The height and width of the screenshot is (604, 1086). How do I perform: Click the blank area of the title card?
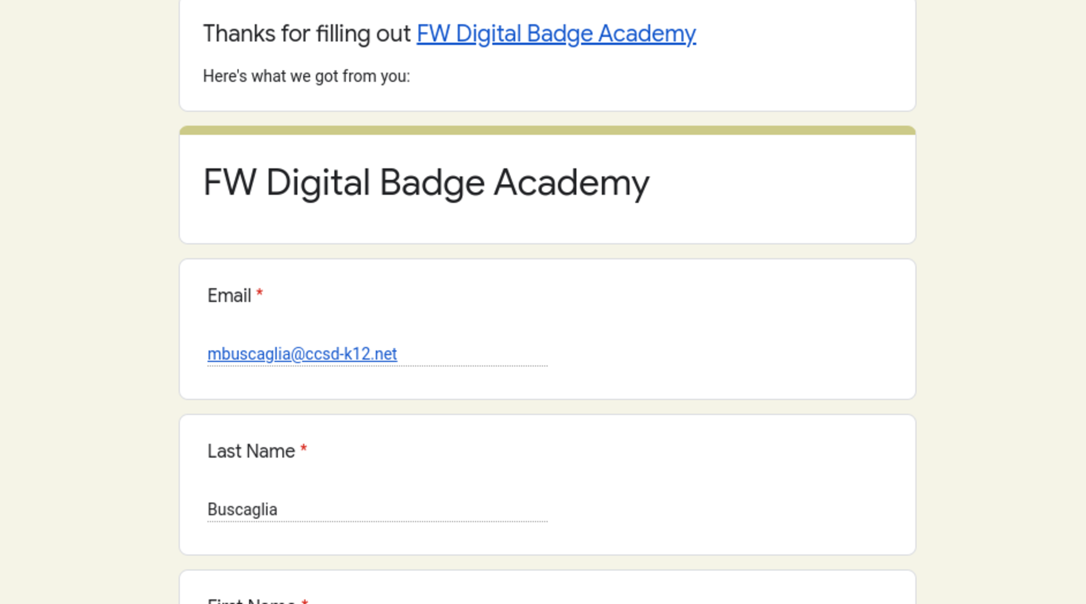[x=785, y=212]
